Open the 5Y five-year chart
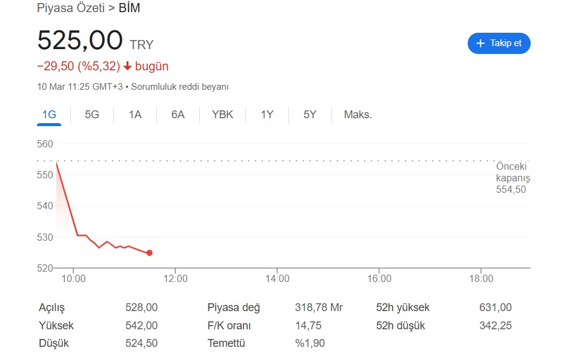 click(x=310, y=115)
